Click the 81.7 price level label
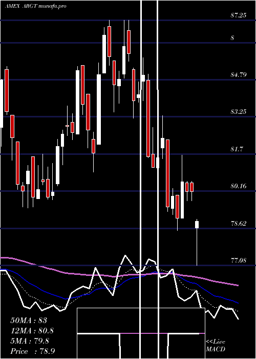Image resolution: width=256 pixels, height=359 pixels. (x=237, y=149)
